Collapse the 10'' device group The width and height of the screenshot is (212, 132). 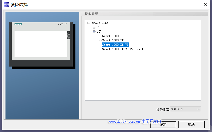(94, 31)
